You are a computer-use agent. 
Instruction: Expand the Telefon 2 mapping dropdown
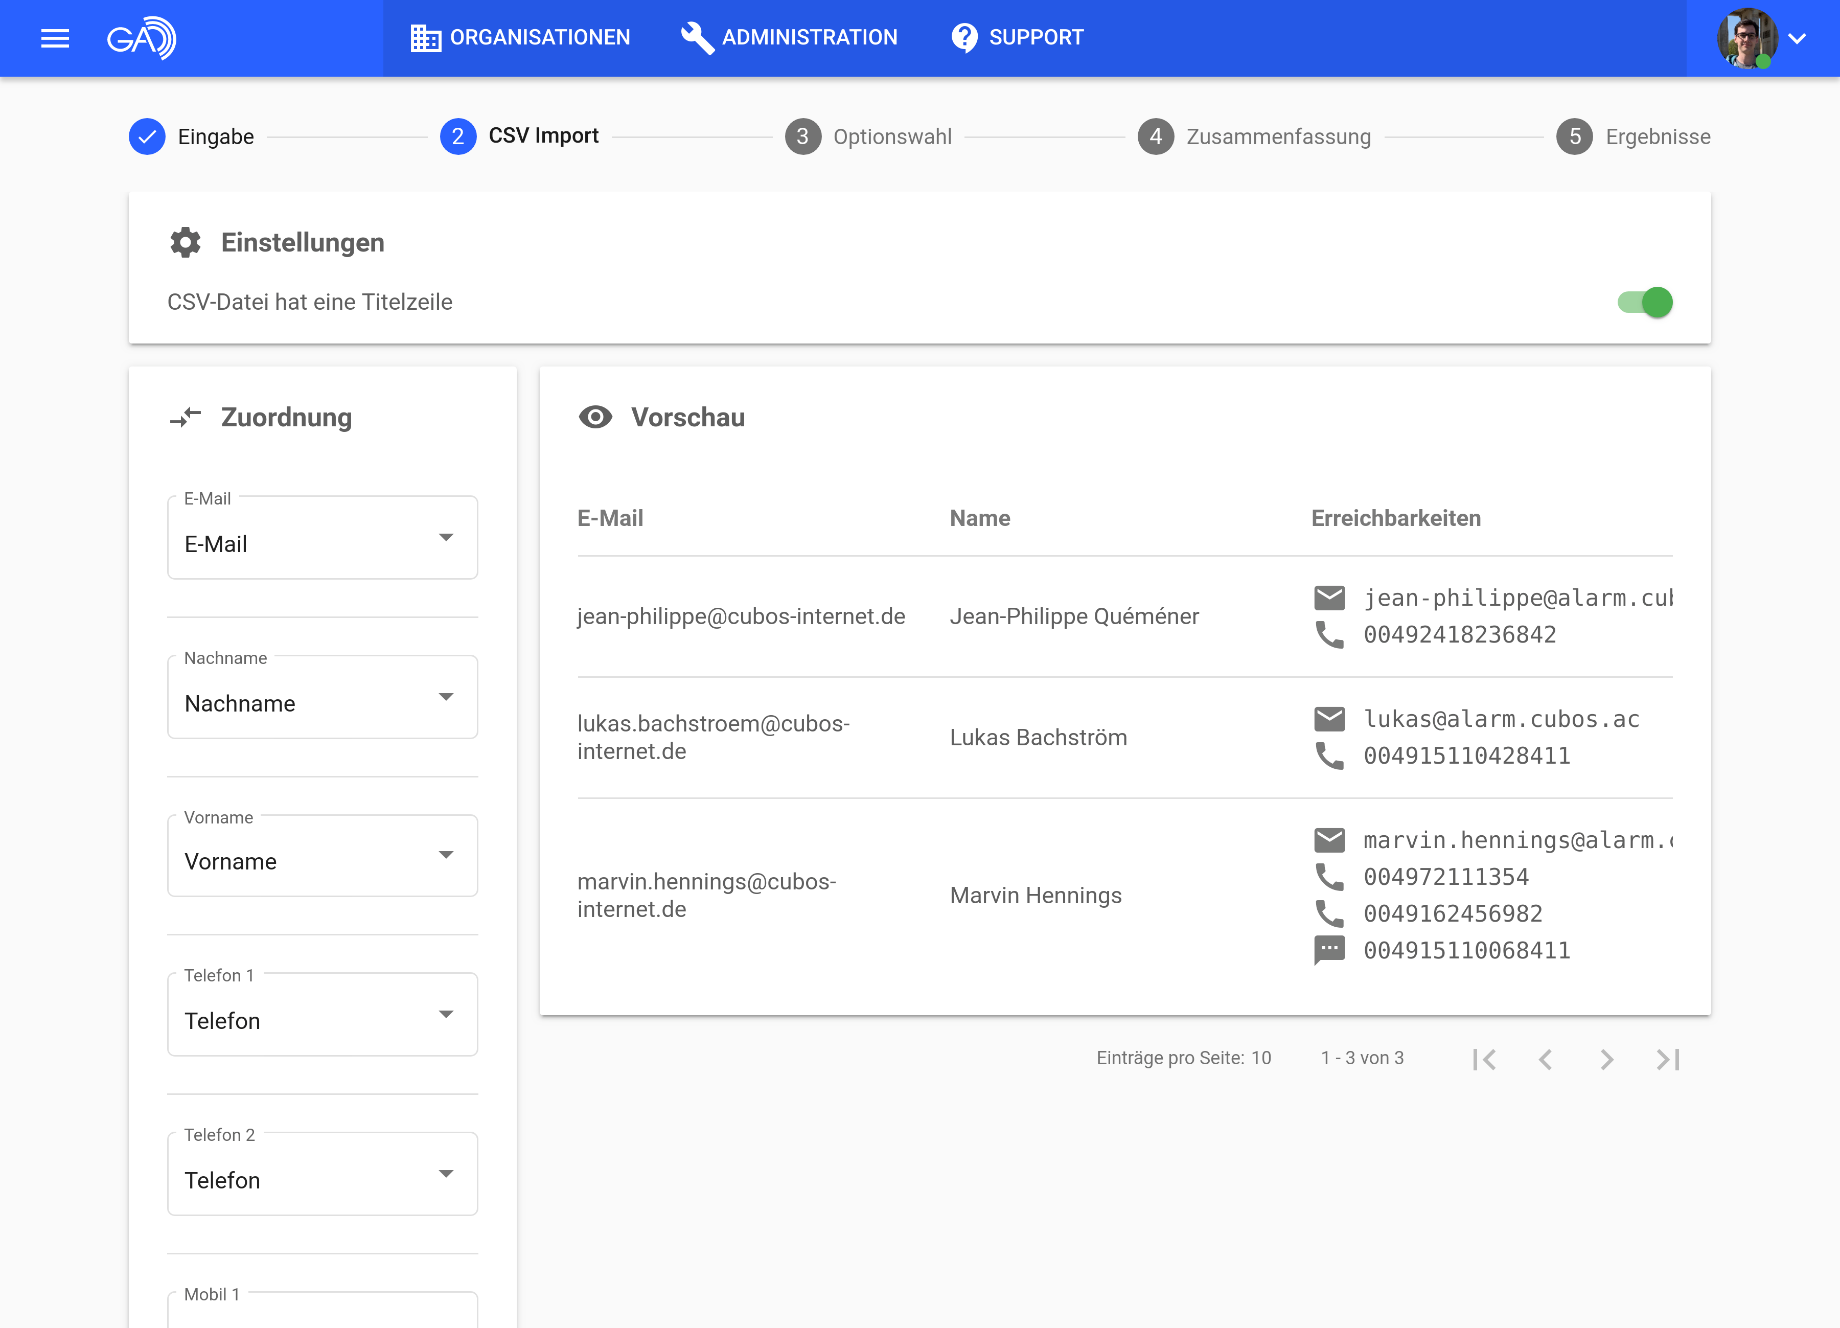click(x=322, y=1174)
